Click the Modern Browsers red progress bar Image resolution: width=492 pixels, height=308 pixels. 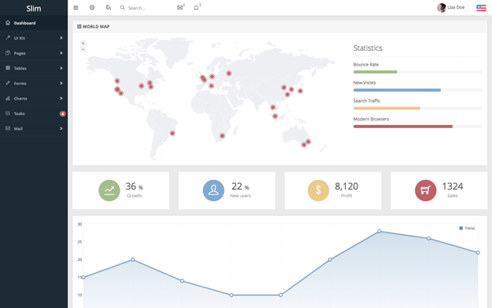pyautogui.click(x=403, y=126)
